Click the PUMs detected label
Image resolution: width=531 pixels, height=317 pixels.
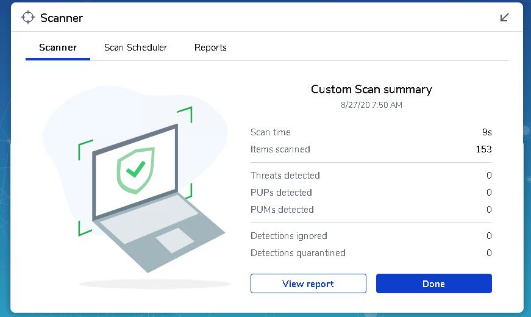(282, 210)
